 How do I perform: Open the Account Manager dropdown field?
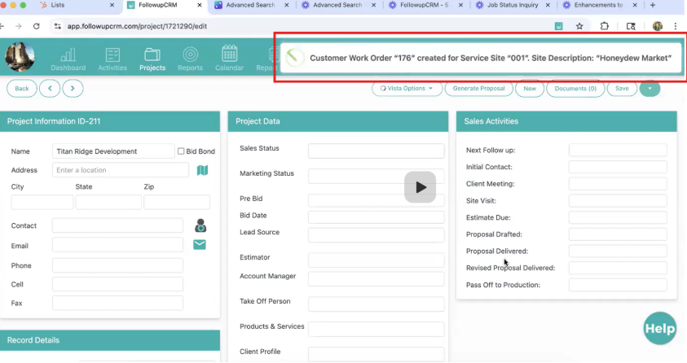(376, 278)
